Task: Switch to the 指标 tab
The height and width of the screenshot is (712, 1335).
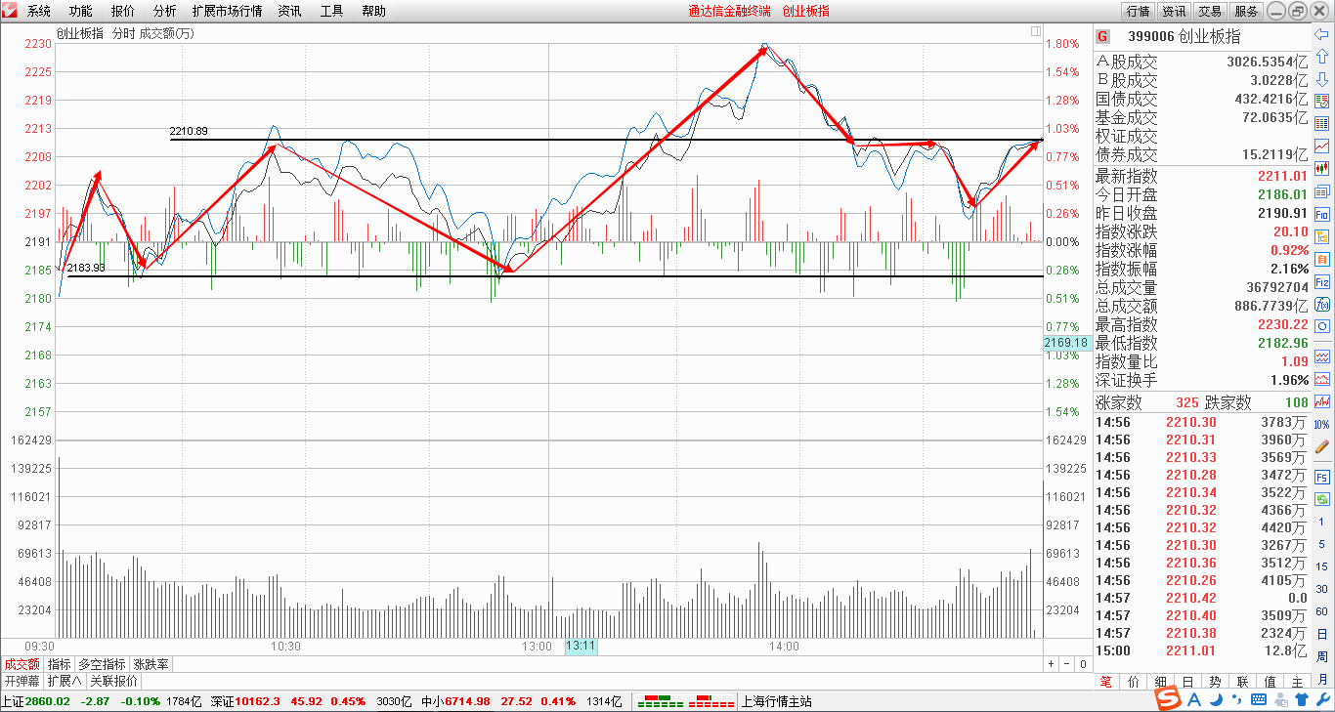Action: coord(59,664)
